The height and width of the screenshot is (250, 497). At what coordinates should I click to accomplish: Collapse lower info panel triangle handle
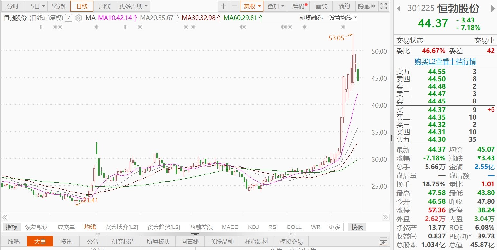(195, 234)
